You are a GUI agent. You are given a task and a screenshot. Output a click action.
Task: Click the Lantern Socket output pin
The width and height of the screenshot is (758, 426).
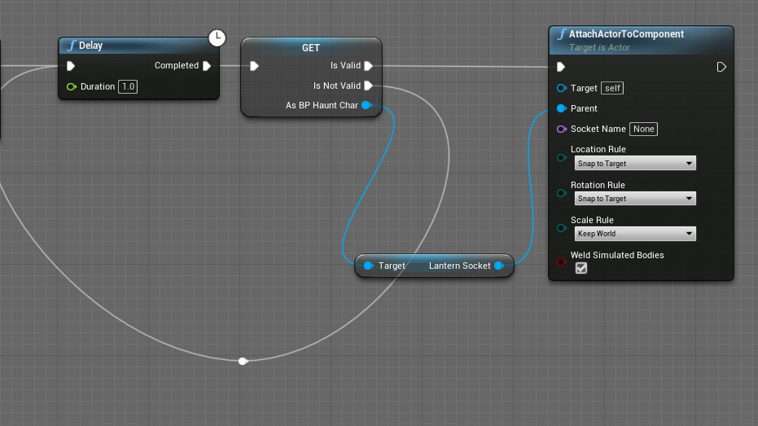point(499,266)
